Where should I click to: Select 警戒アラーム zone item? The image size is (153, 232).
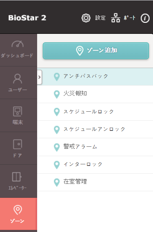click(95, 147)
